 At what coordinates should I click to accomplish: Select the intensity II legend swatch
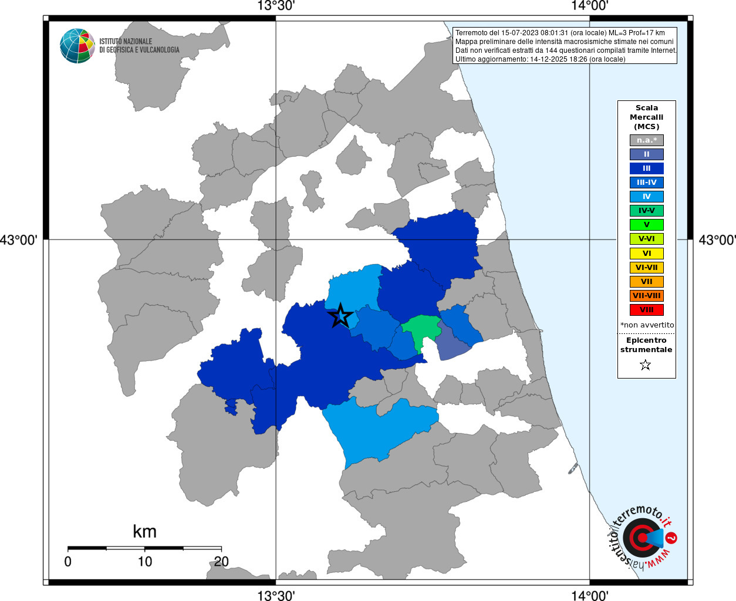pos(647,154)
